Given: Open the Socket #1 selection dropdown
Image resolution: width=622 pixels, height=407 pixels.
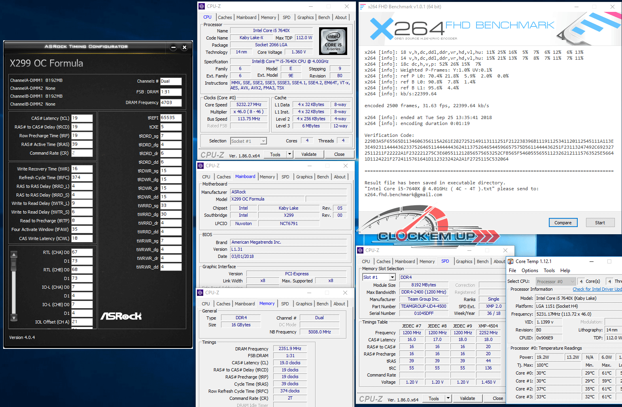Looking at the screenshot, I should [x=263, y=141].
